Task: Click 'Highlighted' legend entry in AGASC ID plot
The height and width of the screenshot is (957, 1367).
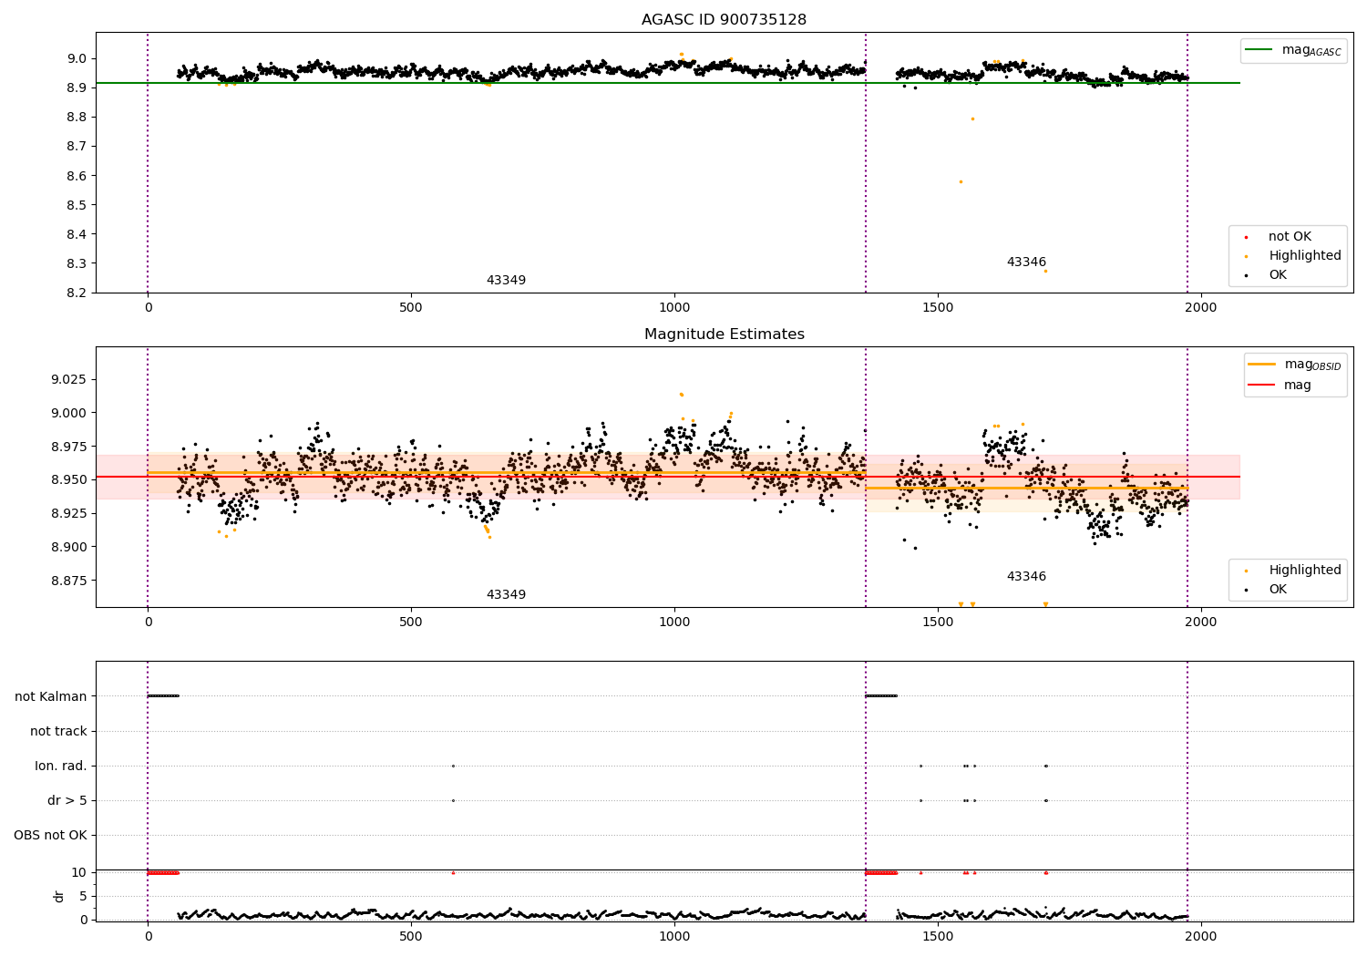Action: click(x=1294, y=256)
